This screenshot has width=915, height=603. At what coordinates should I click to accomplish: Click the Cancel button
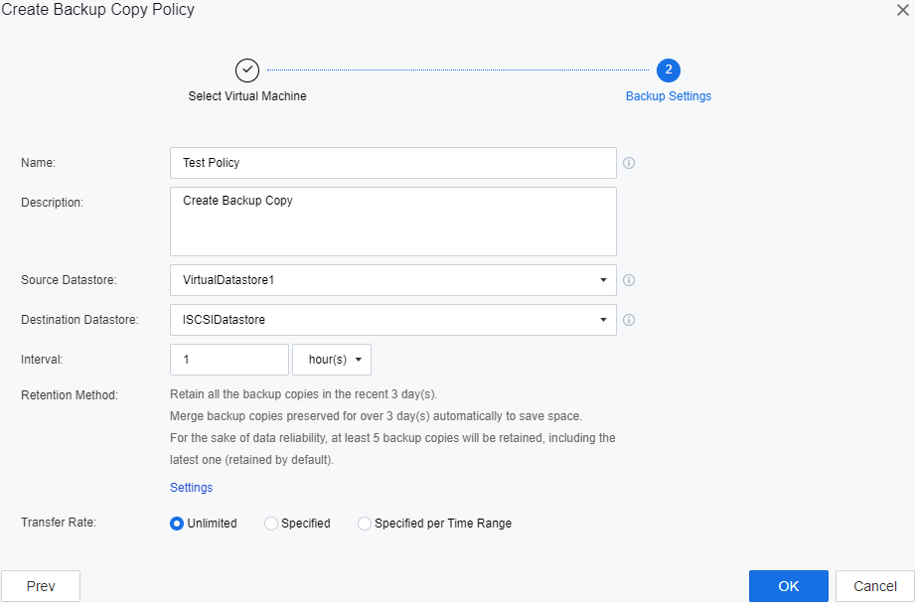[874, 586]
